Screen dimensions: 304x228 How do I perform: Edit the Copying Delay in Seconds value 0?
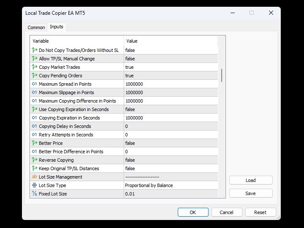(x=171, y=126)
